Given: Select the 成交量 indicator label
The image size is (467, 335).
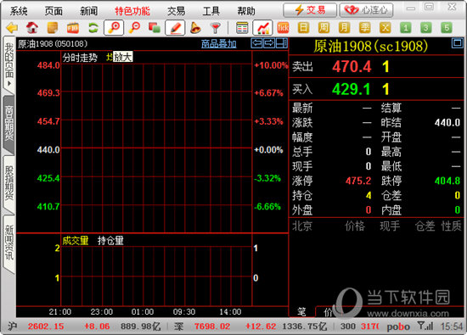Looking at the screenshot, I should 76,241.
